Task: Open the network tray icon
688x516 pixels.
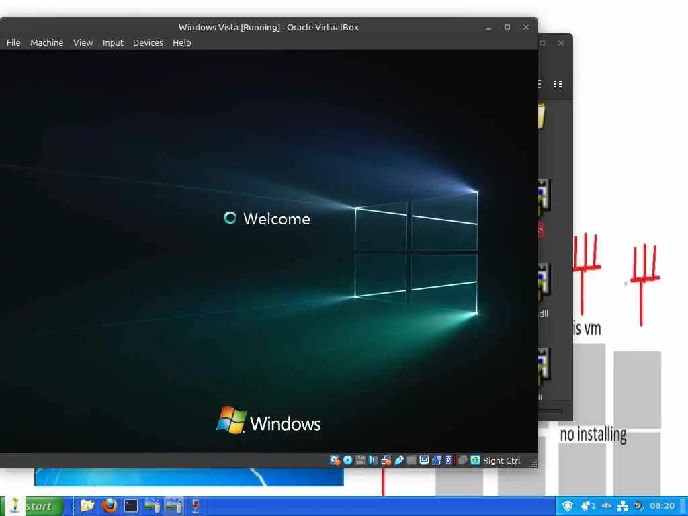Action: (x=623, y=506)
